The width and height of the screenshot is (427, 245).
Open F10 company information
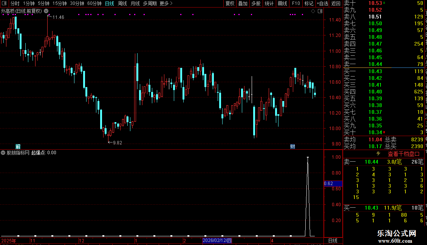[x=296, y=3]
